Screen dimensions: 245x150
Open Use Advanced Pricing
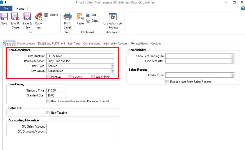pyautogui.click(x=113, y=17)
